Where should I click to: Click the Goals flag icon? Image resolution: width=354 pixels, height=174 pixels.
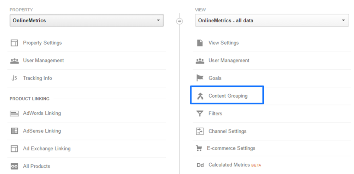[x=200, y=78]
